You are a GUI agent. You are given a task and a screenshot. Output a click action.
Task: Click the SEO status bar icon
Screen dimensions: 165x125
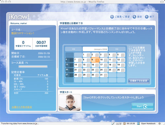point(118,123)
